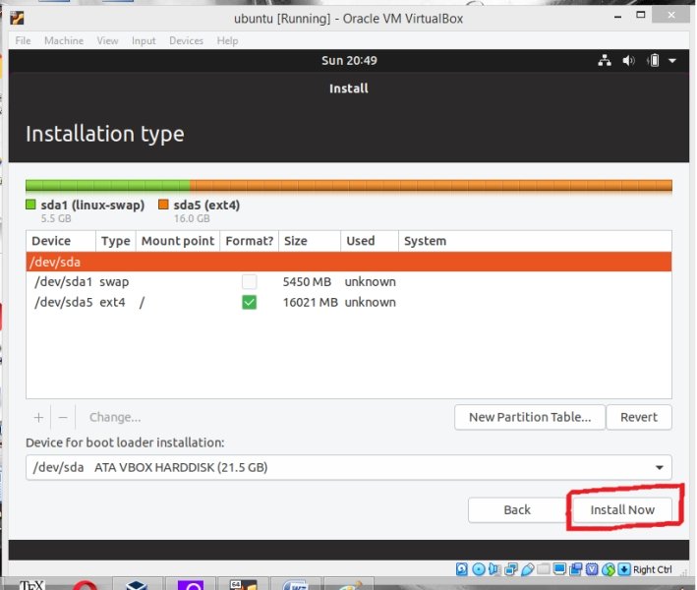The image size is (697, 590).
Task: Expand the Ubuntu system menu arrow
Action: click(x=672, y=60)
